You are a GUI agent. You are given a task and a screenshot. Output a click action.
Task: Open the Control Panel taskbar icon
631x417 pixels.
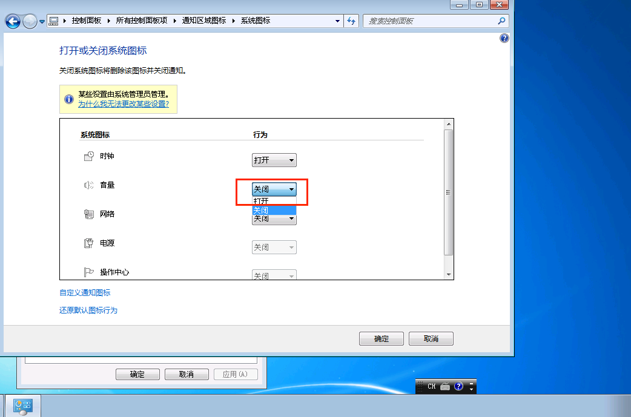[23, 406]
